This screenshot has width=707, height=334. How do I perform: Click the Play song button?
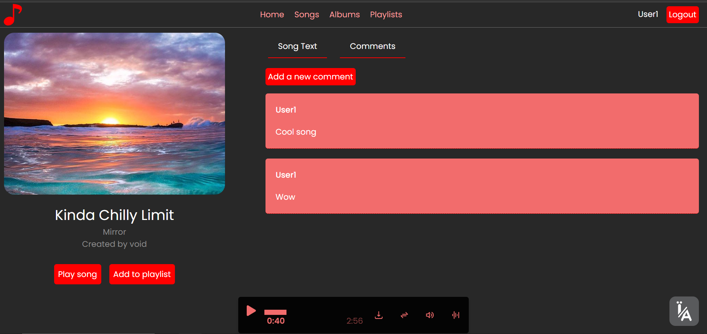pos(77,274)
